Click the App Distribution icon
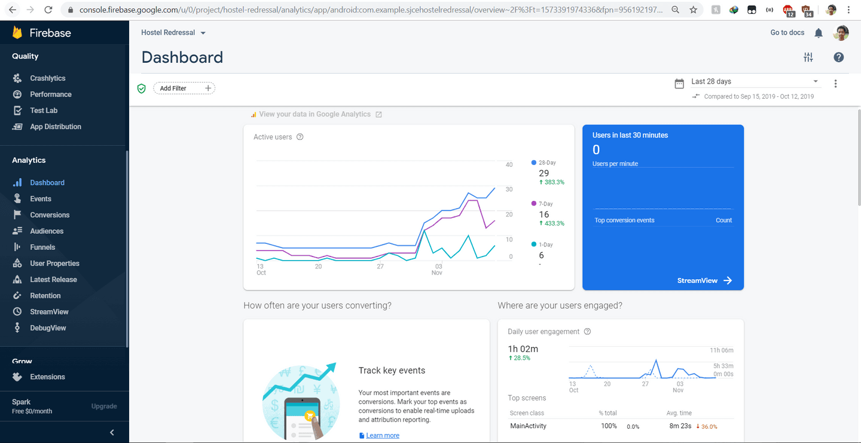Viewport: 861px width, 443px height. pyautogui.click(x=18, y=127)
